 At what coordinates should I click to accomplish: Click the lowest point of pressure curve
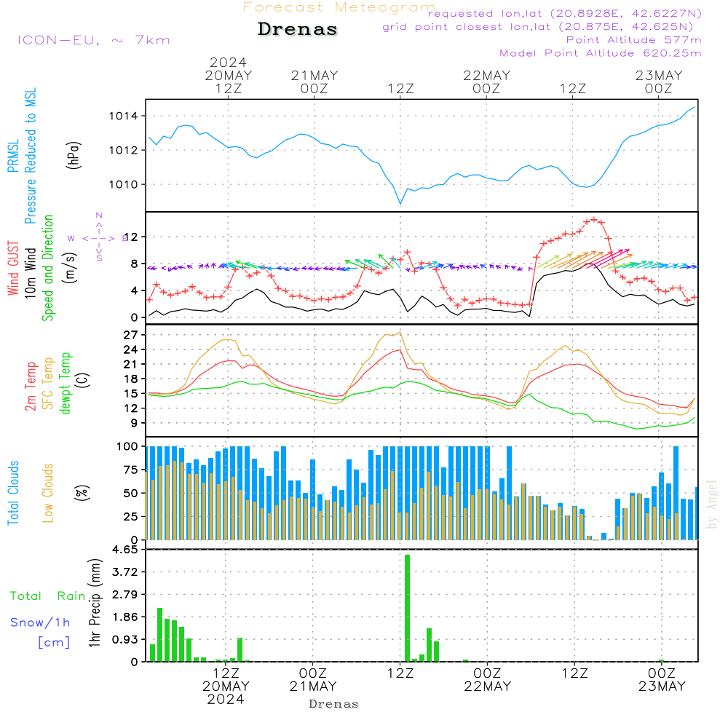click(400, 203)
